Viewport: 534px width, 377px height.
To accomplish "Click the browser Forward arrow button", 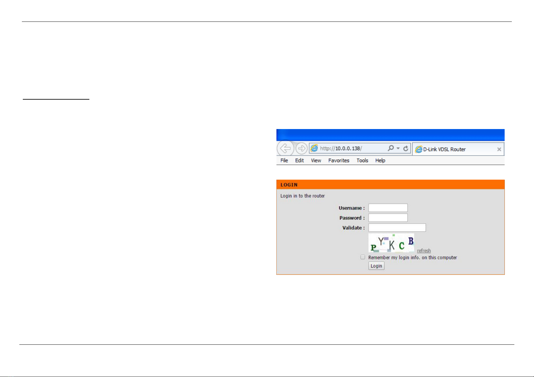I will click(x=301, y=148).
